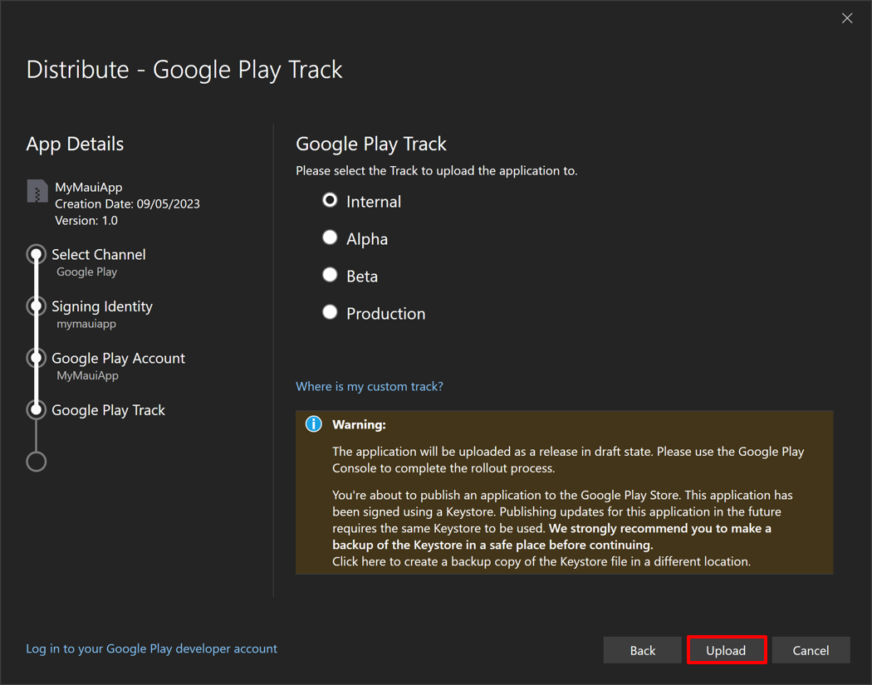Cancel the distribution wizard
872x685 pixels.
811,650
